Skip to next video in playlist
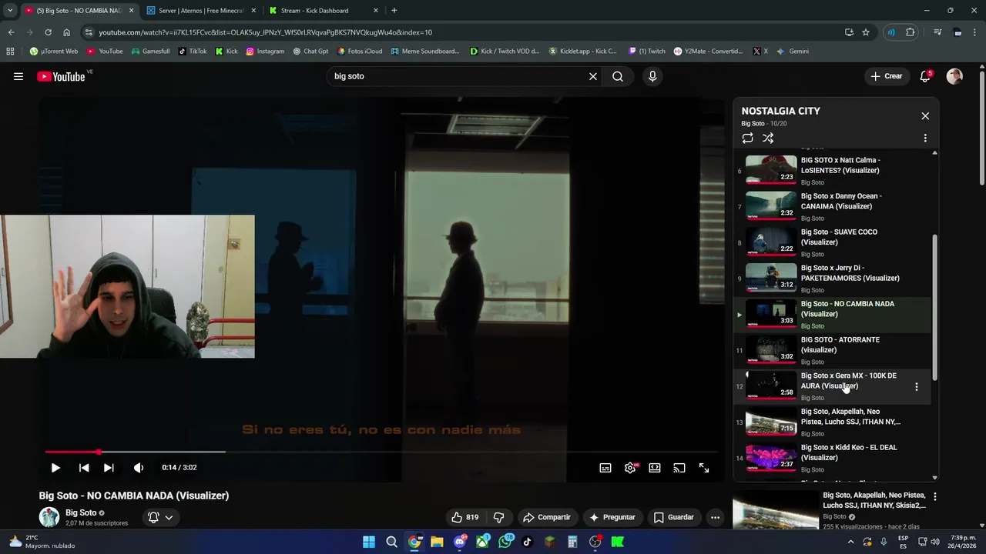The width and height of the screenshot is (986, 554). (x=109, y=468)
